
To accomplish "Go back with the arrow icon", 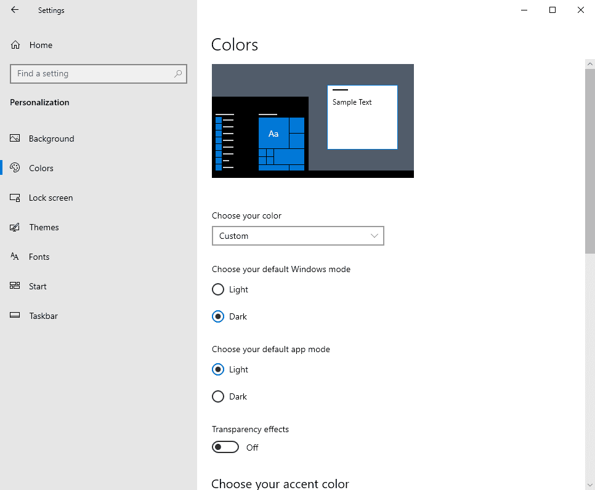I will click(x=15, y=10).
